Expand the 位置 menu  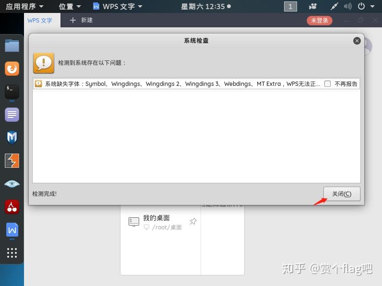70,6
